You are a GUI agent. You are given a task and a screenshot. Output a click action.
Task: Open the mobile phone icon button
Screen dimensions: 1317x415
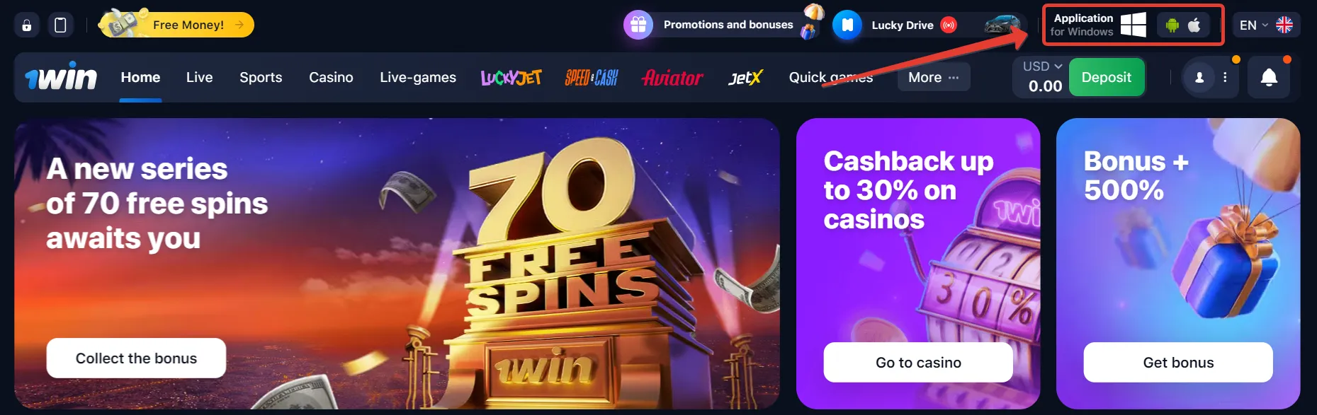pyautogui.click(x=61, y=25)
